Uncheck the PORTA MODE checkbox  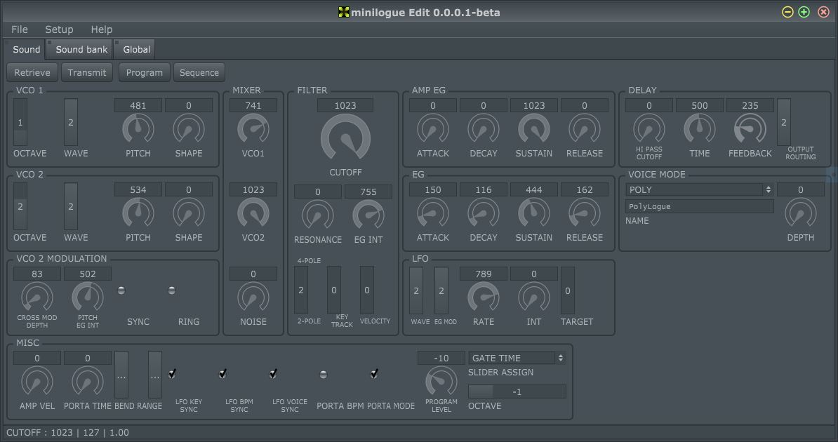click(x=374, y=374)
